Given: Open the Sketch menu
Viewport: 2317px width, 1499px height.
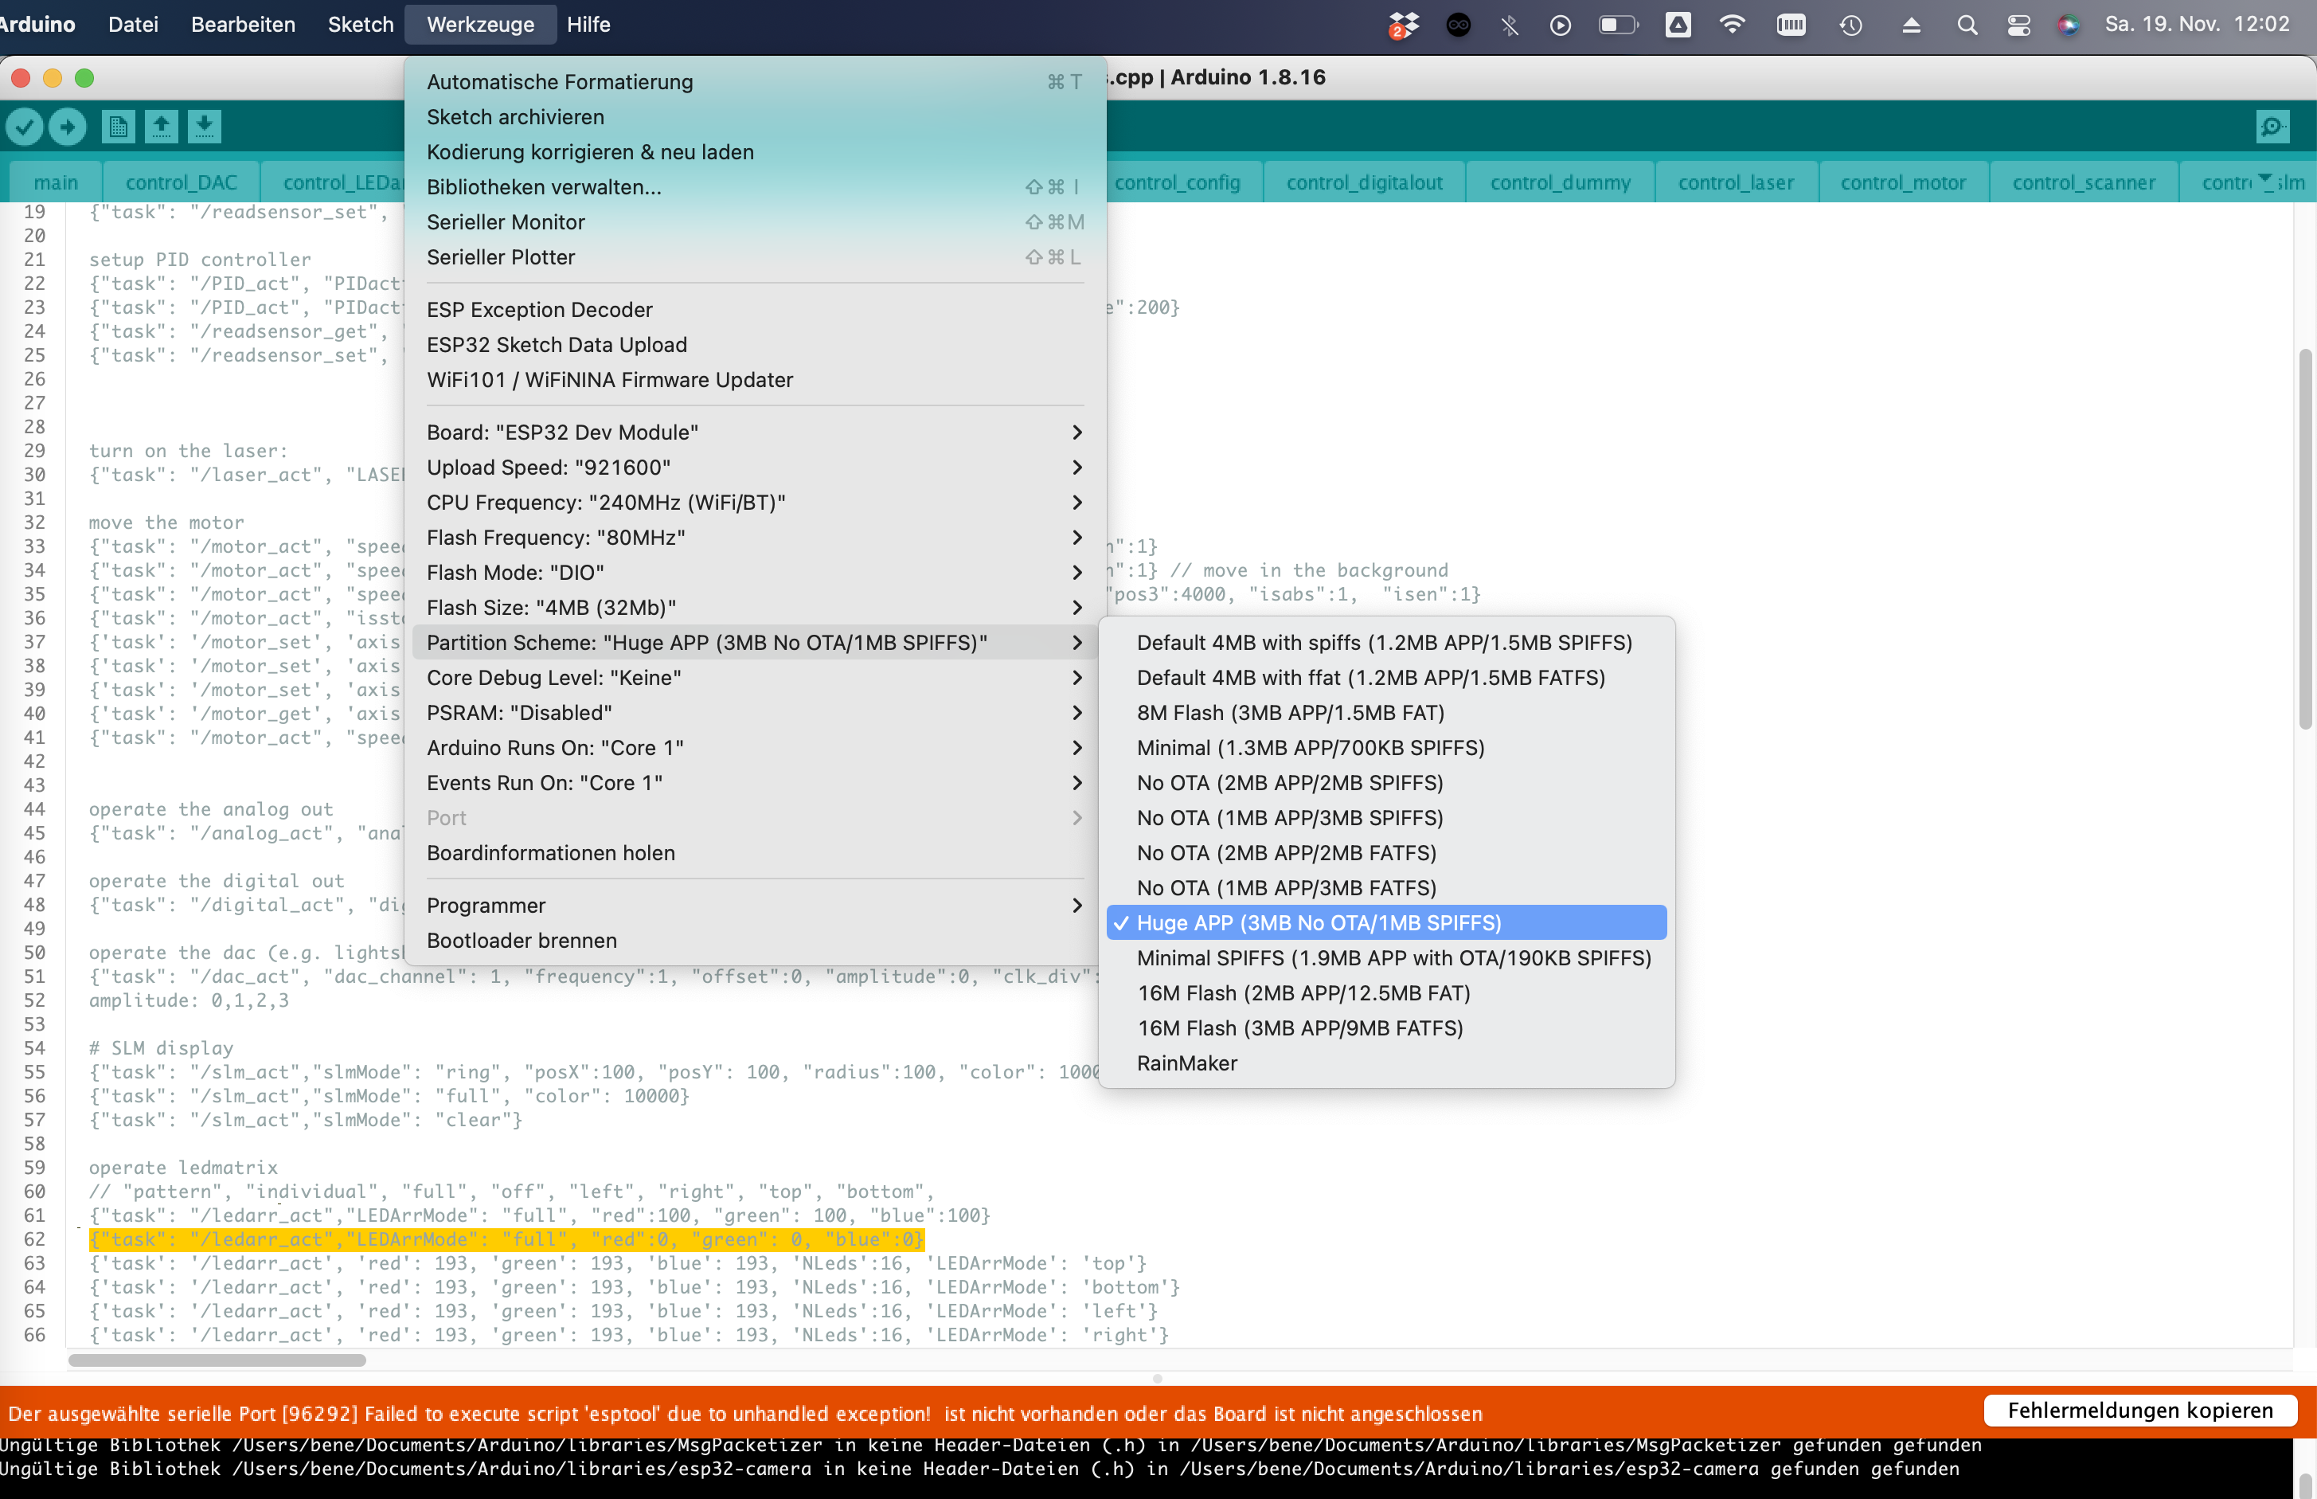Looking at the screenshot, I should pyautogui.click(x=360, y=25).
